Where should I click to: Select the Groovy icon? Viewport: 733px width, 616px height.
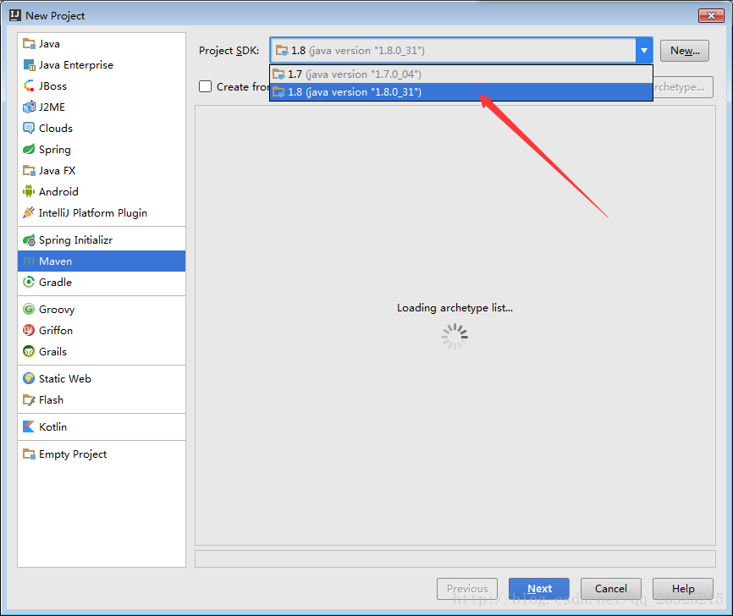[29, 310]
